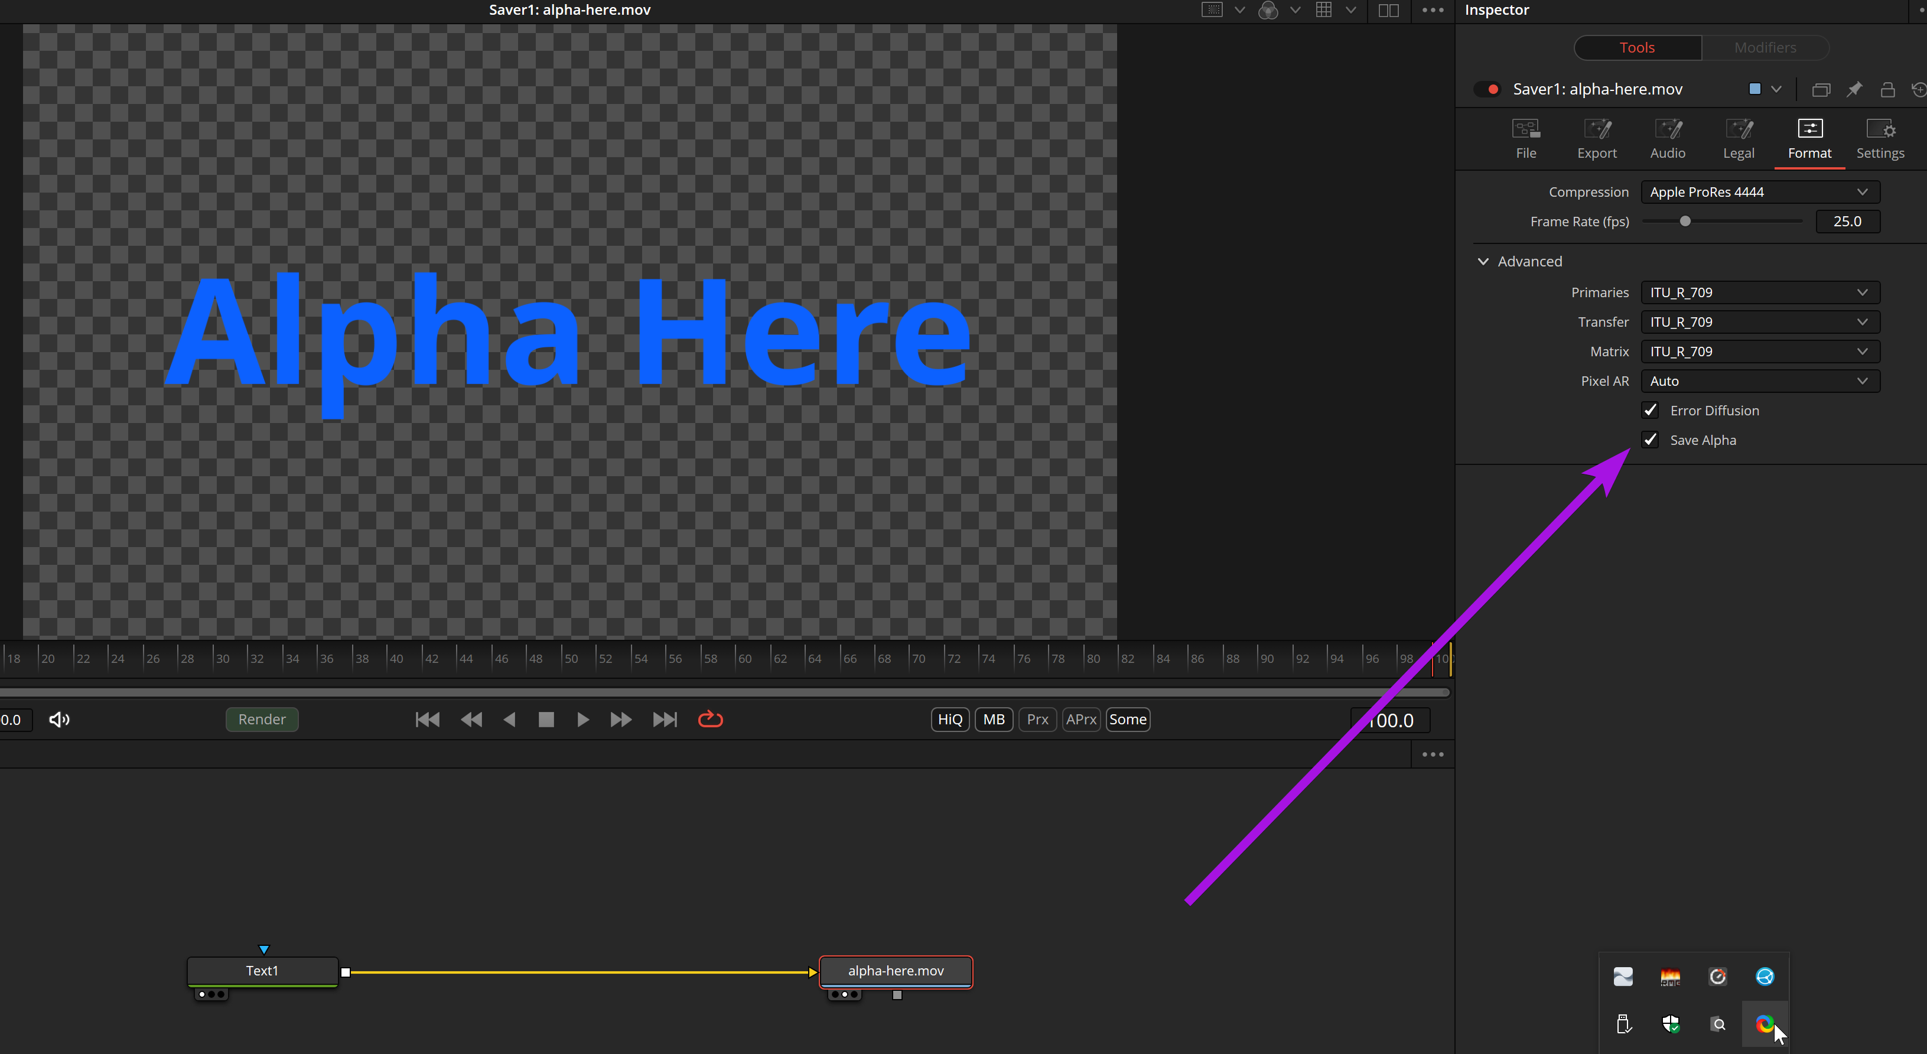
Task: Switch Inspector to Tools view
Action: 1637,47
